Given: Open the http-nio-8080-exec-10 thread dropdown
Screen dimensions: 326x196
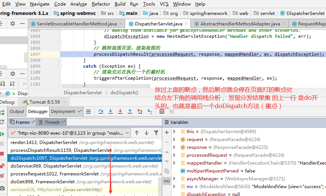Looking at the screenshot, I should click(x=69, y=133).
